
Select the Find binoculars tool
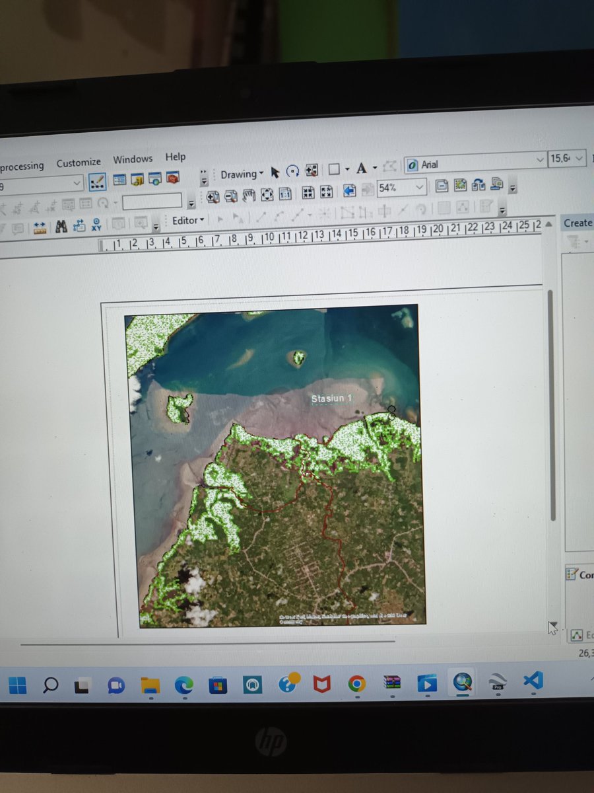click(x=61, y=227)
